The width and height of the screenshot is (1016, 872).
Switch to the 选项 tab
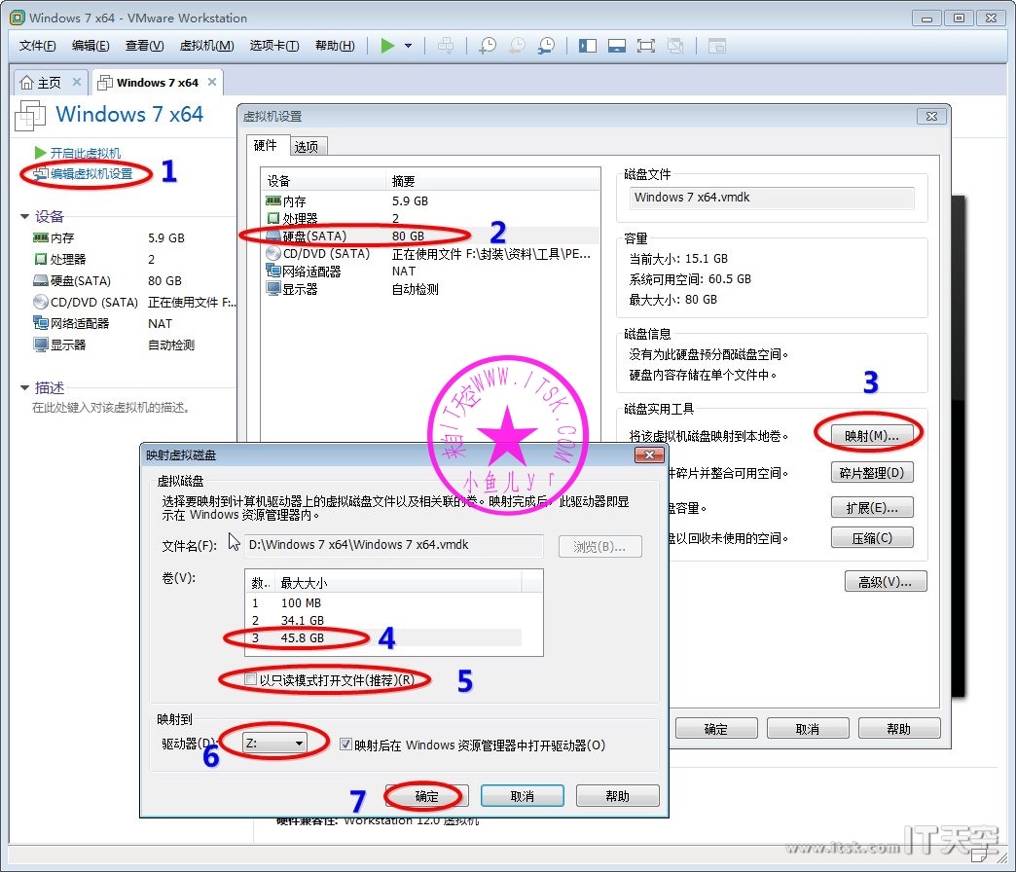coord(307,146)
